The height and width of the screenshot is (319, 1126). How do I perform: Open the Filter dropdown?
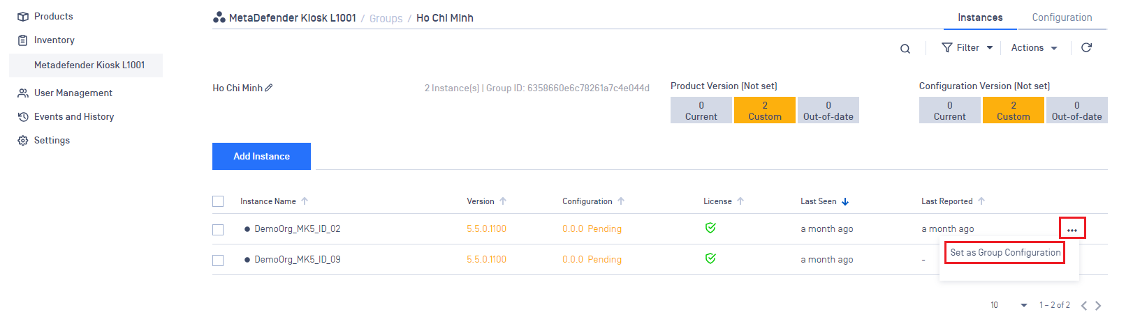tap(967, 47)
